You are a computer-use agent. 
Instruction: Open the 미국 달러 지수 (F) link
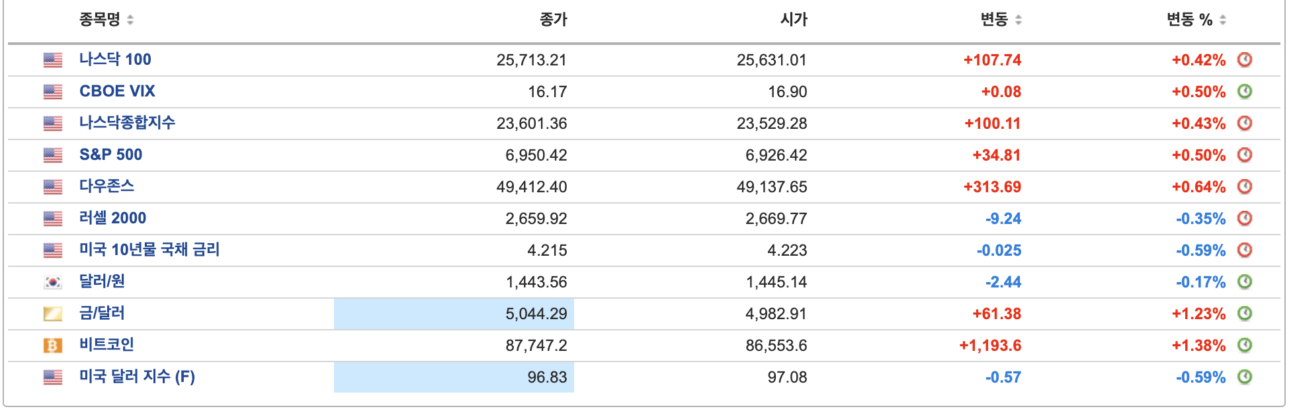point(137,377)
